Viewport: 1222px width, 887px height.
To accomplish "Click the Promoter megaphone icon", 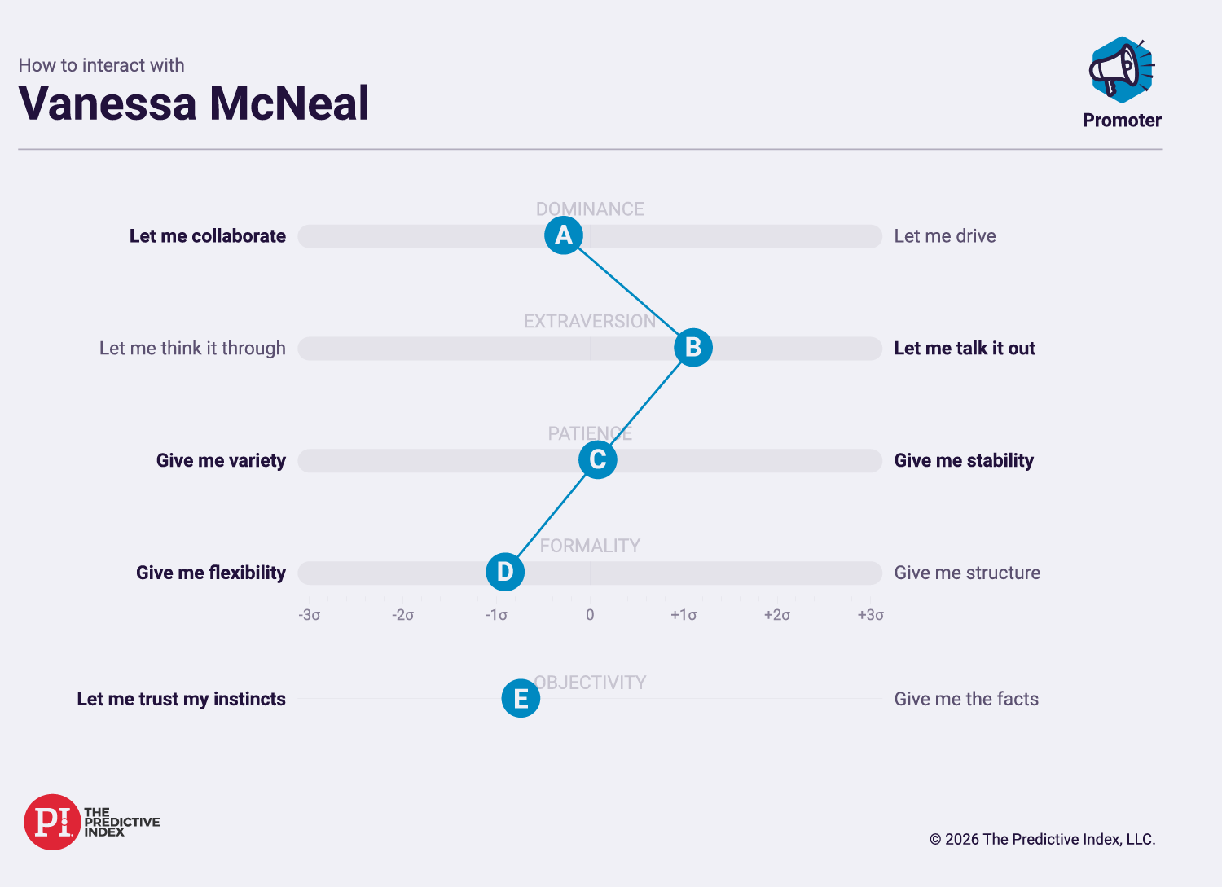I will pyautogui.click(x=1122, y=70).
